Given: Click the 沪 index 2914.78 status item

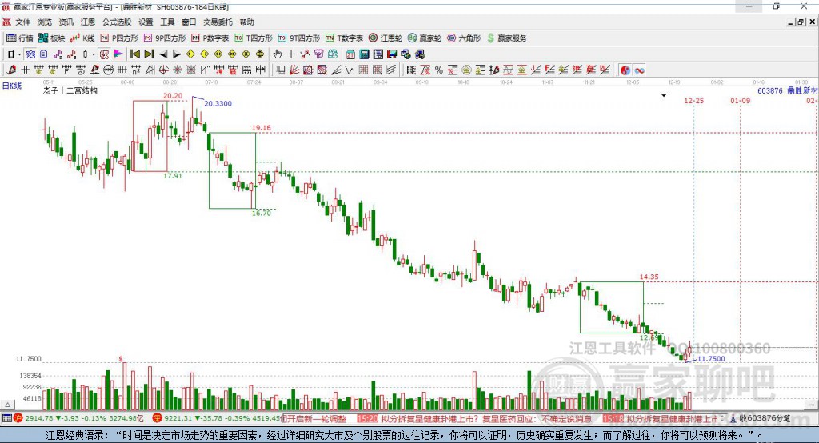Looking at the screenshot, I should pyautogui.click(x=78, y=418).
